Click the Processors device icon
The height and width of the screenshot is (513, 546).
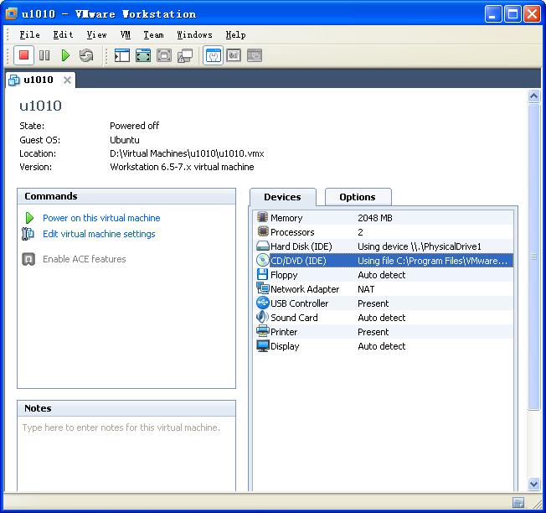pos(263,231)
